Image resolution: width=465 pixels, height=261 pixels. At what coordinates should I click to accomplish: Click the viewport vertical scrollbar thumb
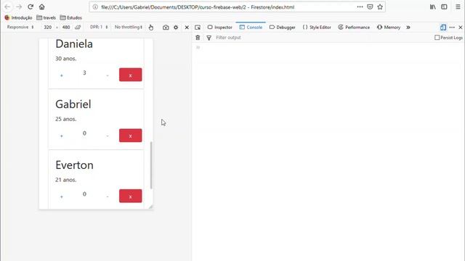point(151,165)
